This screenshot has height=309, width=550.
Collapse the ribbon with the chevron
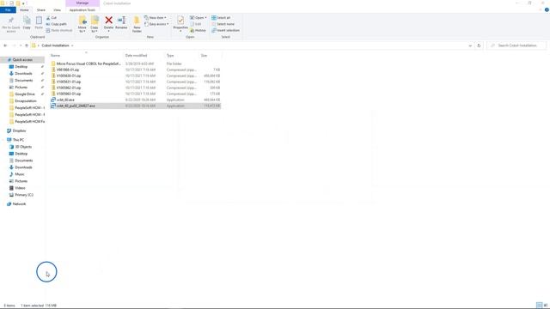coord(541,9)
